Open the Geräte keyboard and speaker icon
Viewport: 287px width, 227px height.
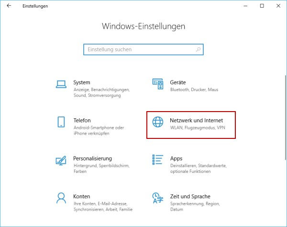pos(158,84)
